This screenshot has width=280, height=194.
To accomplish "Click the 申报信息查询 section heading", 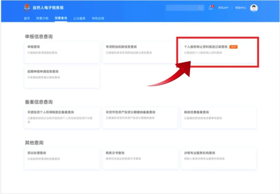I will (x=39, y=37).
